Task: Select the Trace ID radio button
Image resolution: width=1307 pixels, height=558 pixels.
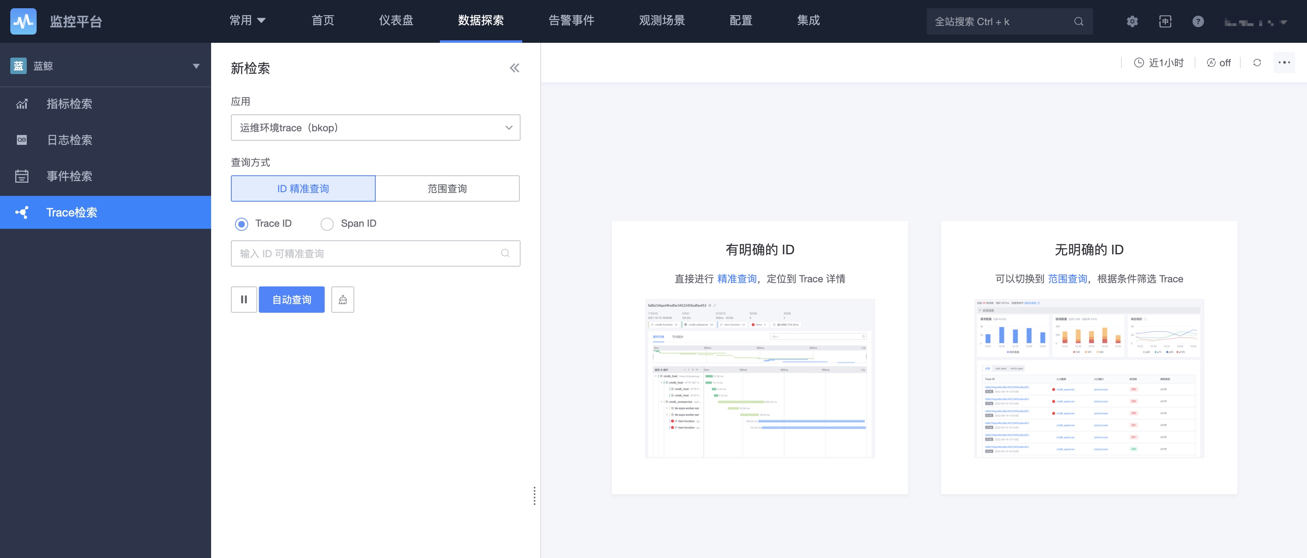Action: (x=242, y=223)
